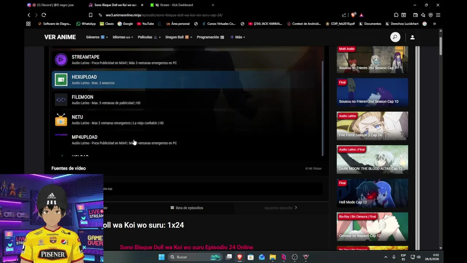Go to siguiente episodio
The width and height of the screenshot is (467, 263).
pos(281,208)
